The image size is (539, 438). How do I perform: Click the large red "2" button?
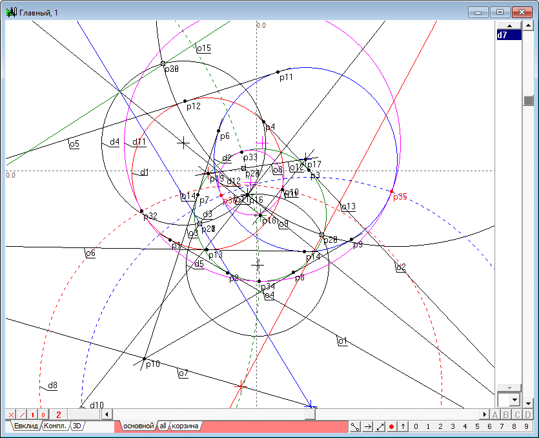pos(59,415)
